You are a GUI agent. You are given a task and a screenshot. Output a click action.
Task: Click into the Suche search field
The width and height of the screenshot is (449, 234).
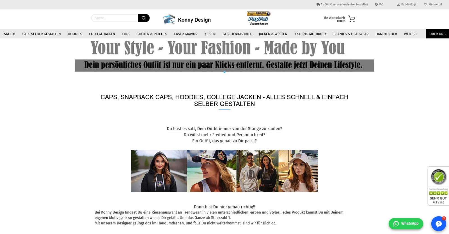[115, 18]
